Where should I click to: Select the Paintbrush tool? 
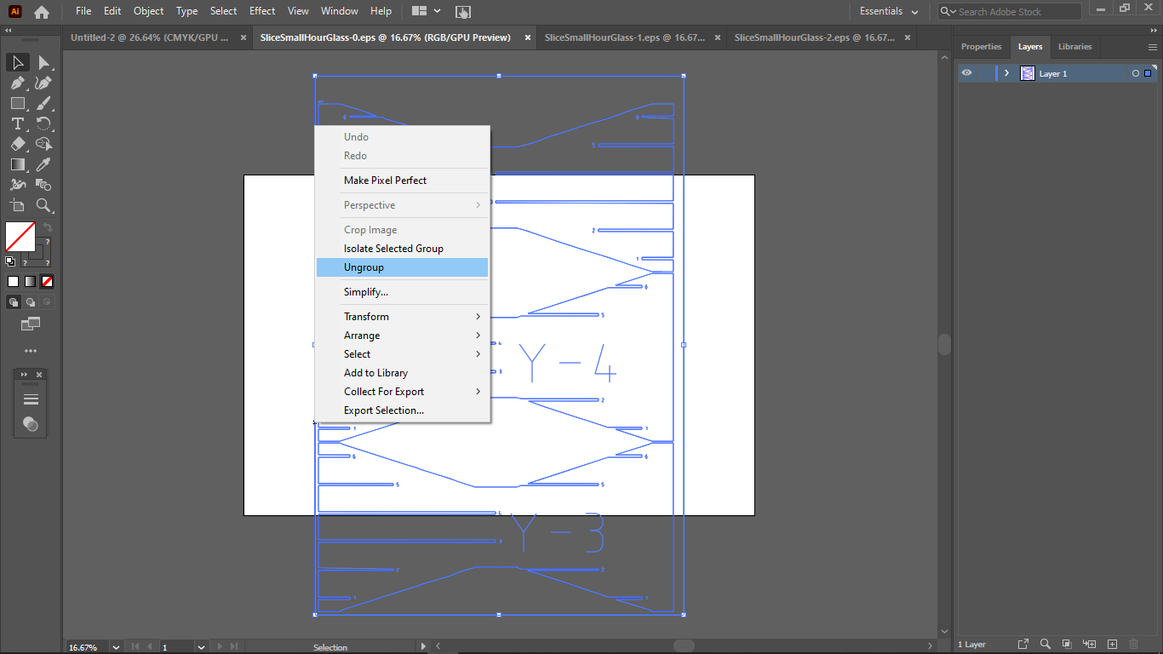pos(44,103)
